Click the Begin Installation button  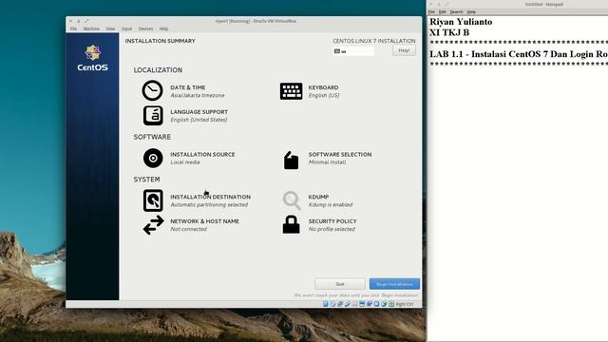pos(394,284)
